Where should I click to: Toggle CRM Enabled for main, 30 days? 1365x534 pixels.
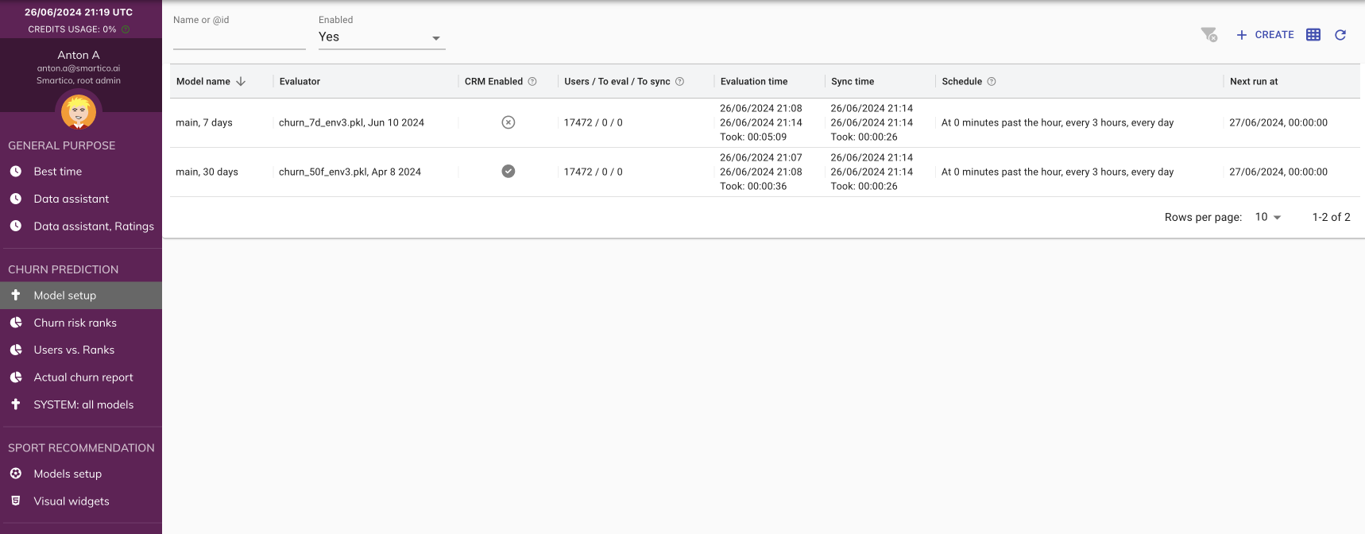(x=508, y=172)
